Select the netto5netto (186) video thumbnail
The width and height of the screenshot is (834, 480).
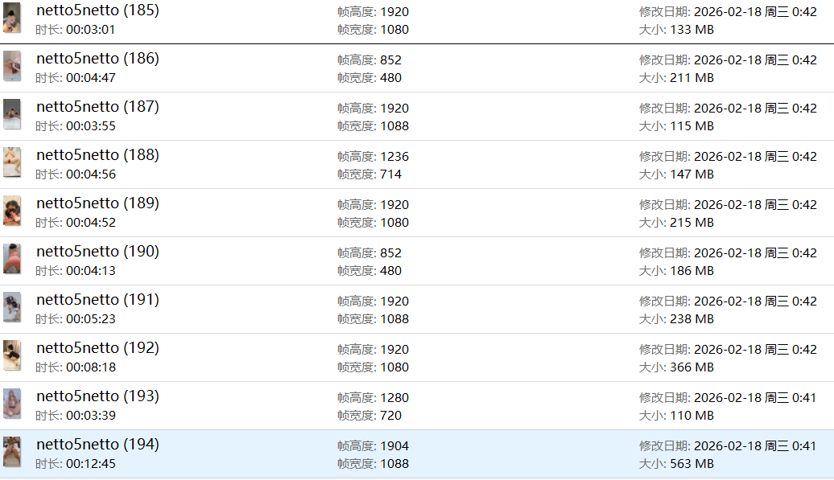12,66
